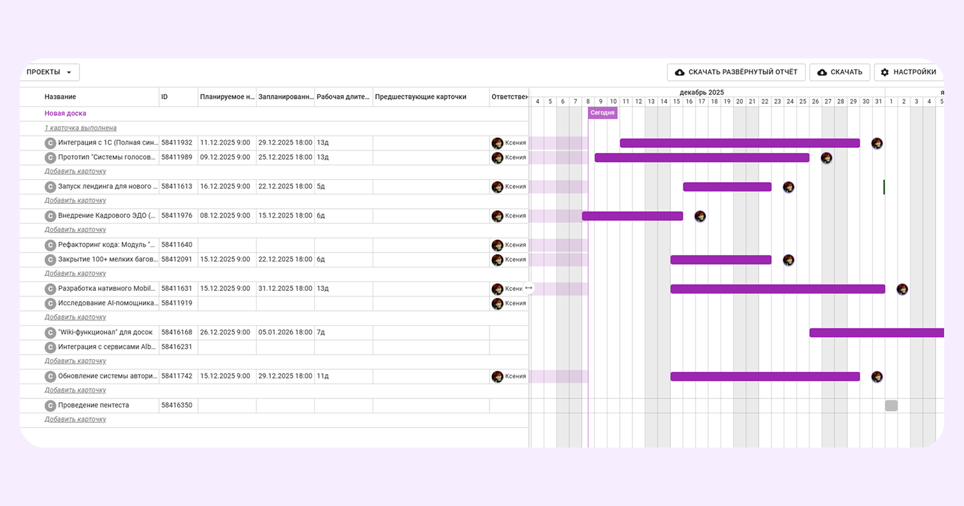The width and height of the screenshot is (964, 506).
Task: Click the cloud icon on the СКАЧАТЬ button
Action: 822,72
